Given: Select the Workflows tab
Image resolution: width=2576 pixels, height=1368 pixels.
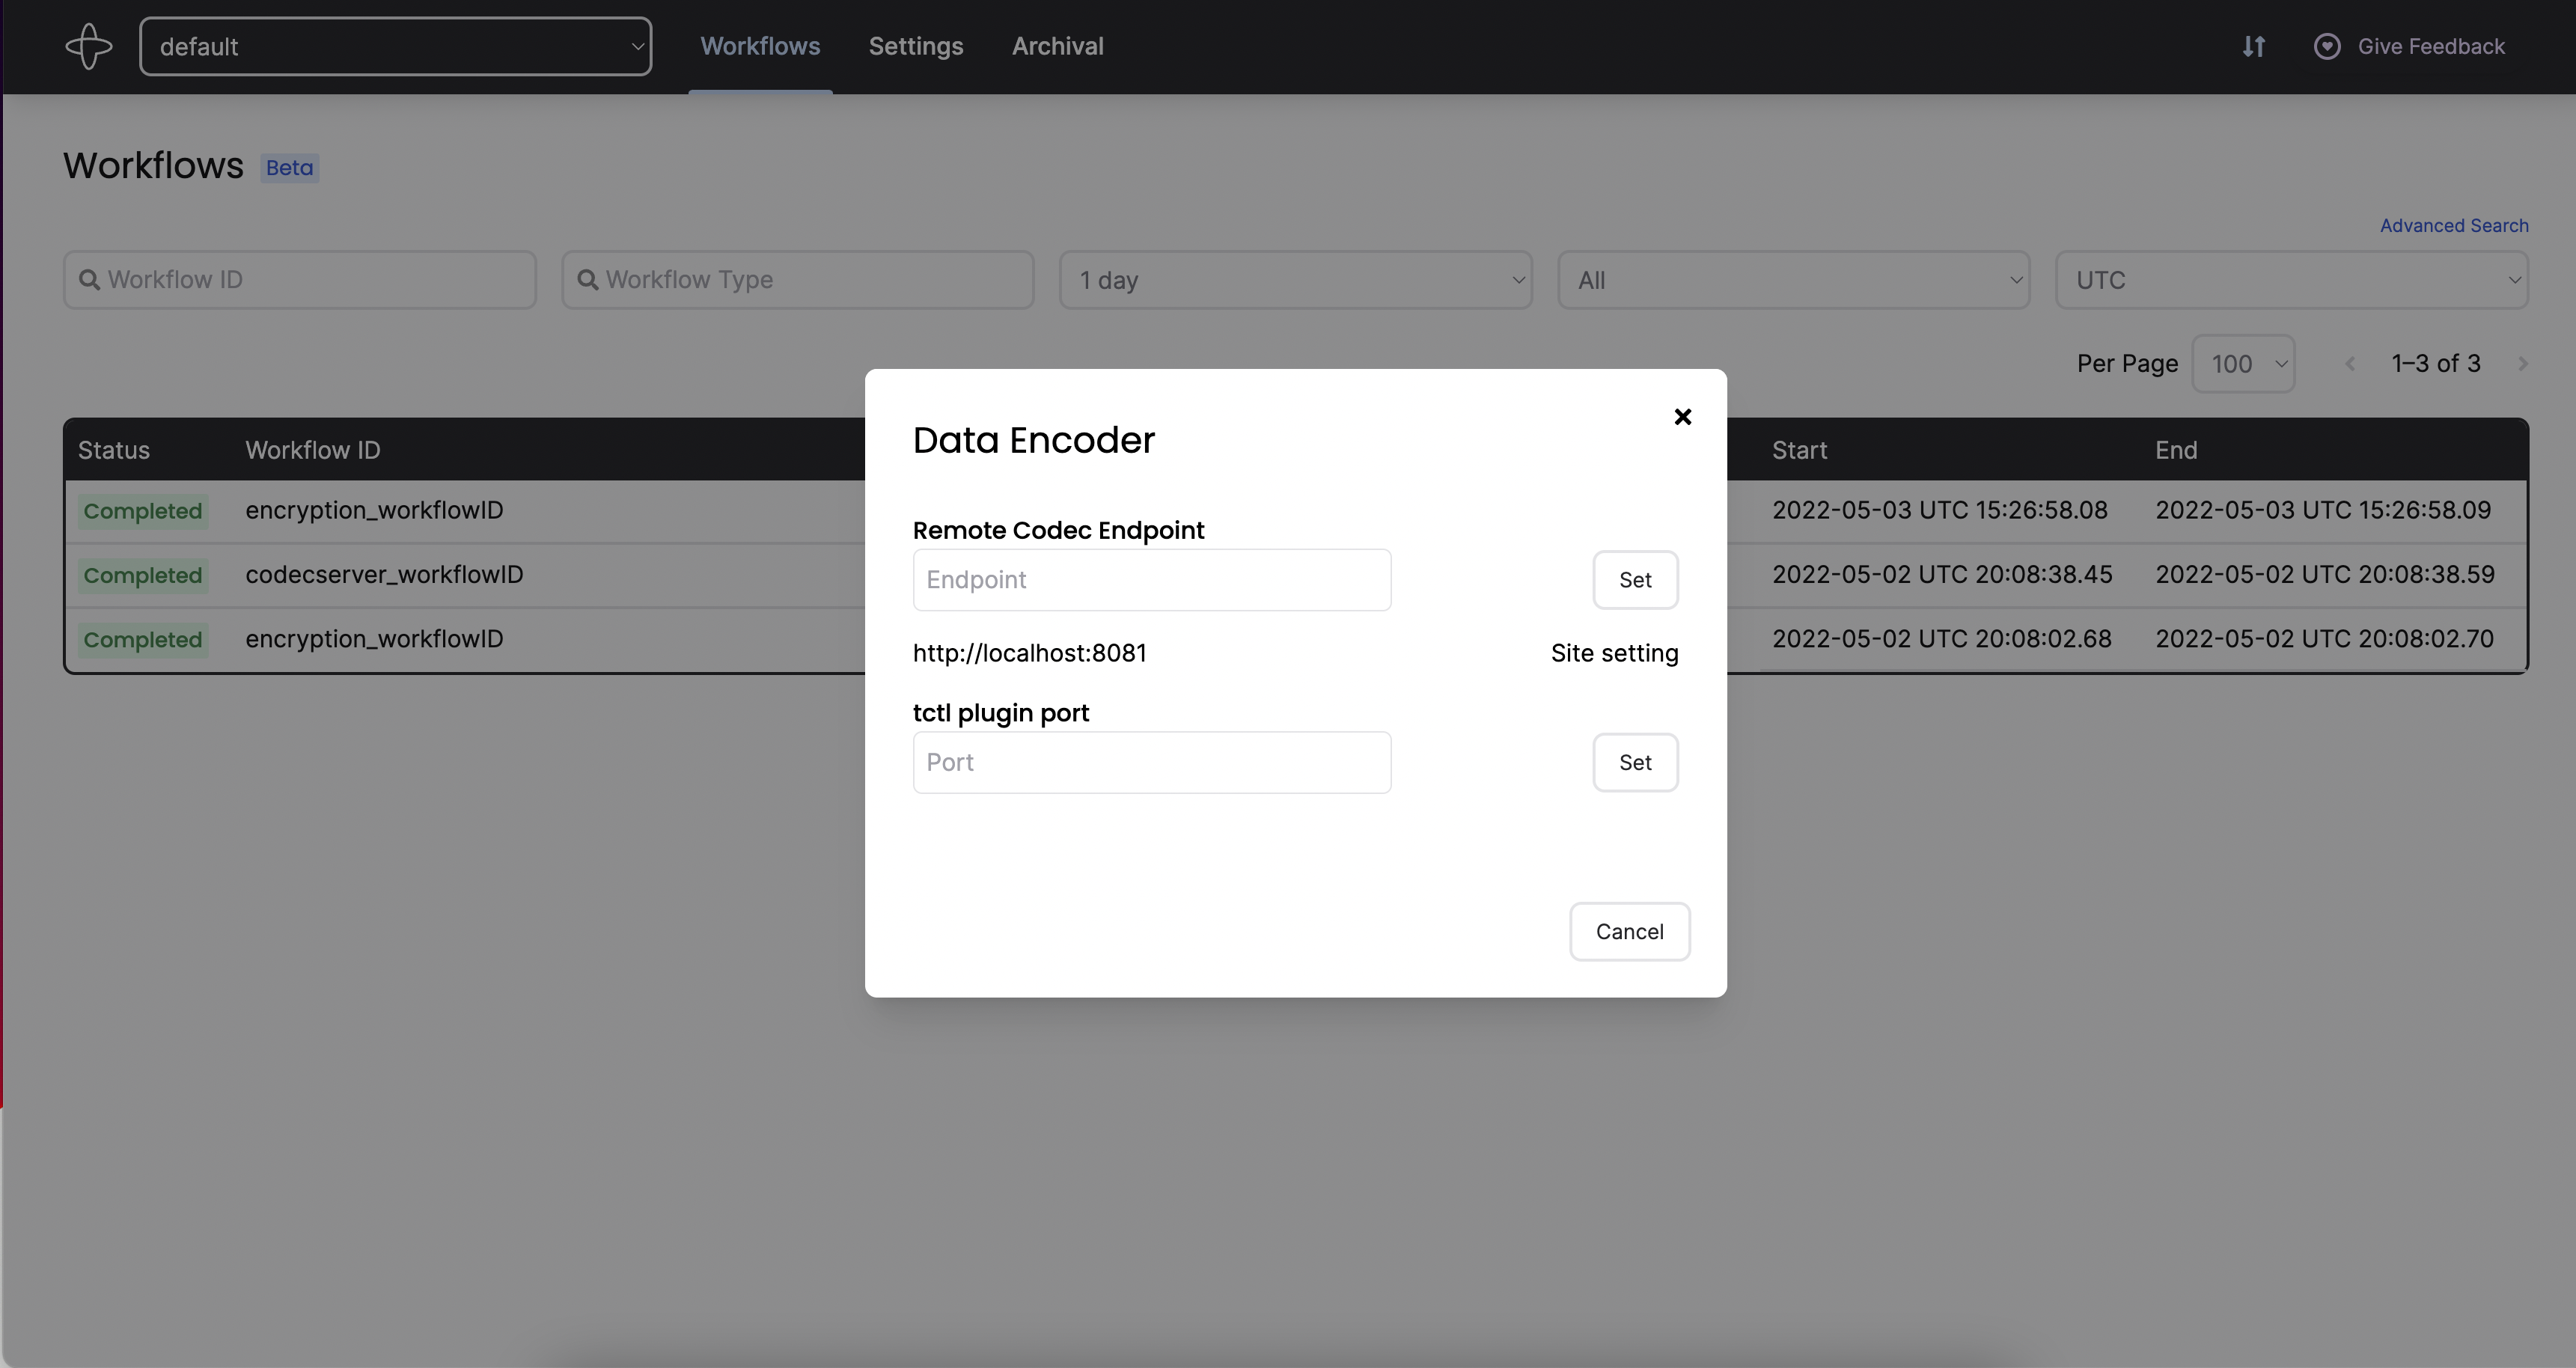Looking at the screenshot, I should point(760,46).
